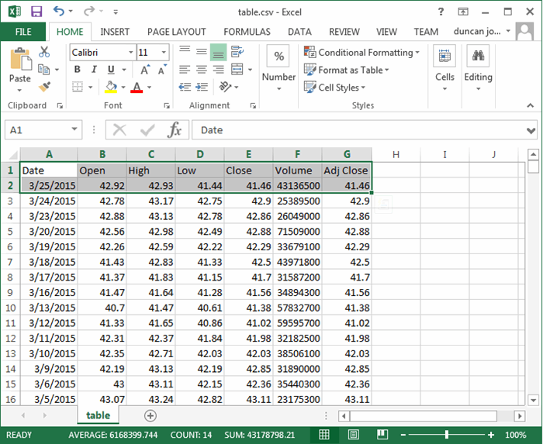
Task: Open Font group dialog launcher
Action: pos(167,106)
